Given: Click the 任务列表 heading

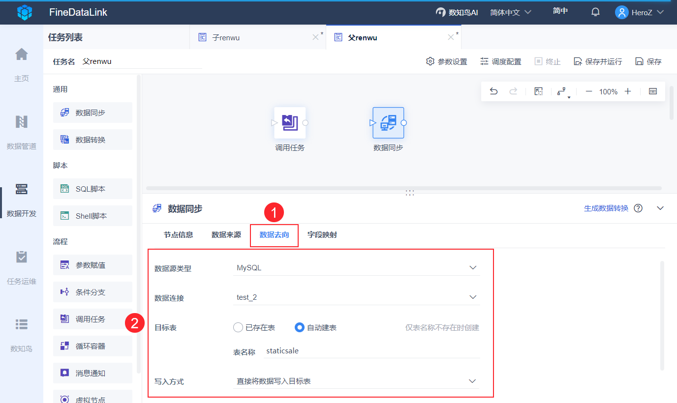Looking at the screenshot, I should pos(65,37).
